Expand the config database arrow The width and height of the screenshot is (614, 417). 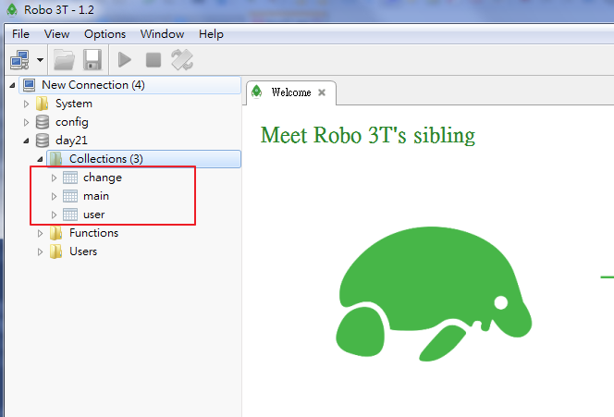tap(26, 122)
